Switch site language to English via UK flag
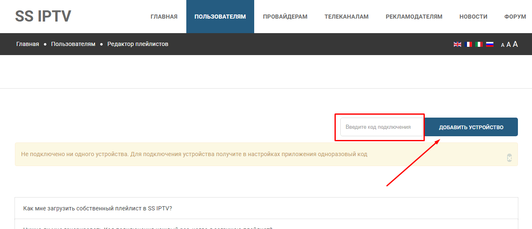Viewport: 532px width, 229px height. click(457, 44)
